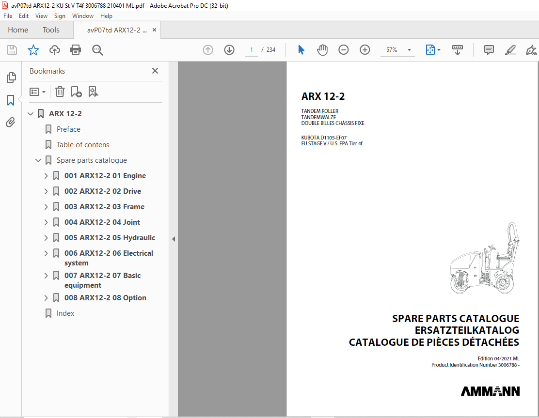The width and height of the screenshot is (539, 418).
Task: Expand the 002 ARX12-2 02 Drive bookmark
Action: 46,191
